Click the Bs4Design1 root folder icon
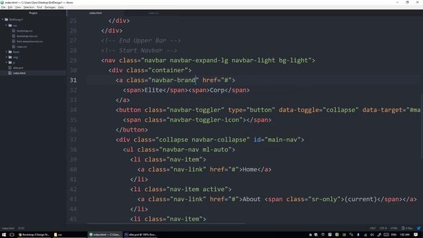This screenshot has height=238, width=423. (7, 19)
